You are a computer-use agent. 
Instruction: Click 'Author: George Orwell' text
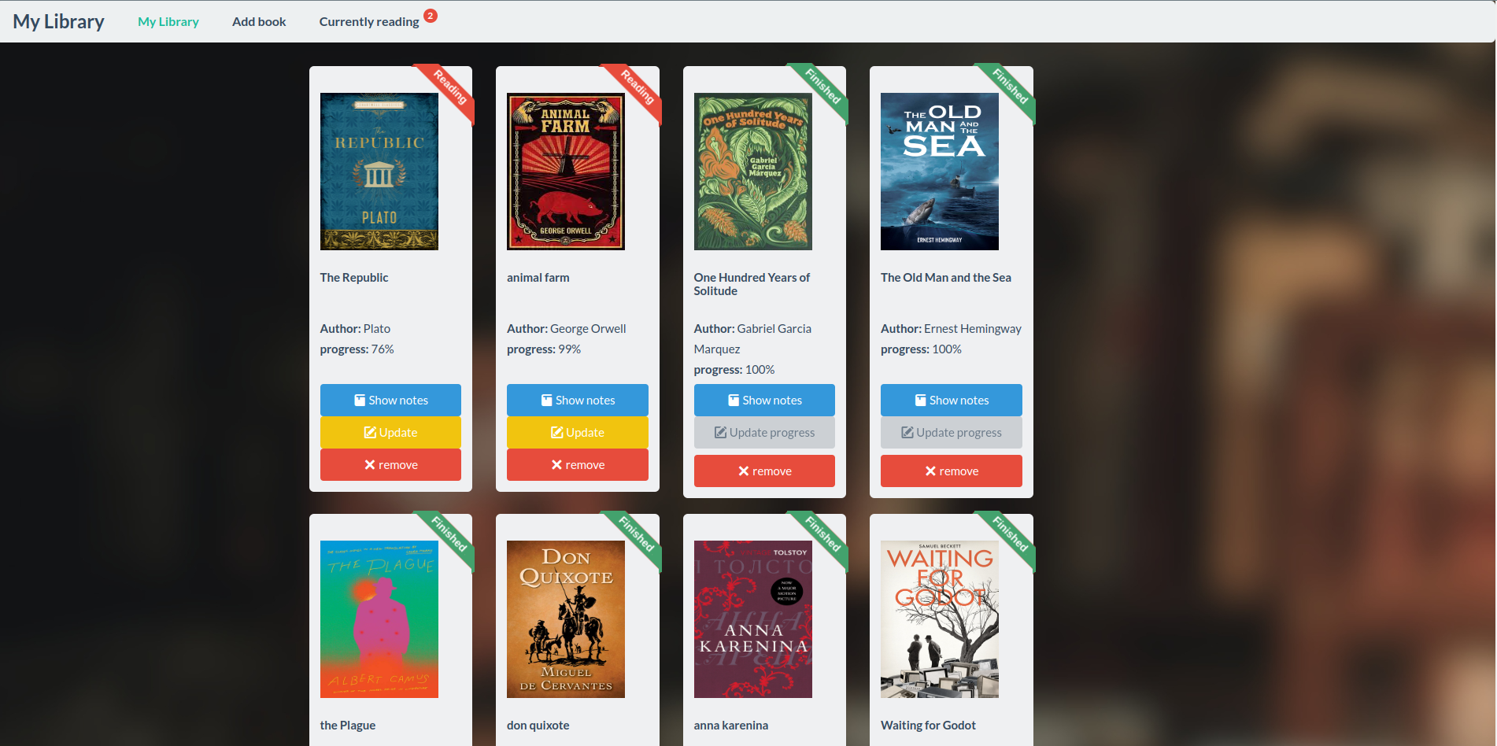click(567, 329)
